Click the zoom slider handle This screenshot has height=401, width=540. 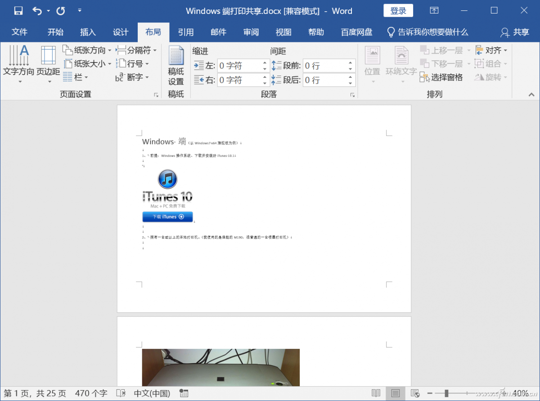[x=446, y=393]
